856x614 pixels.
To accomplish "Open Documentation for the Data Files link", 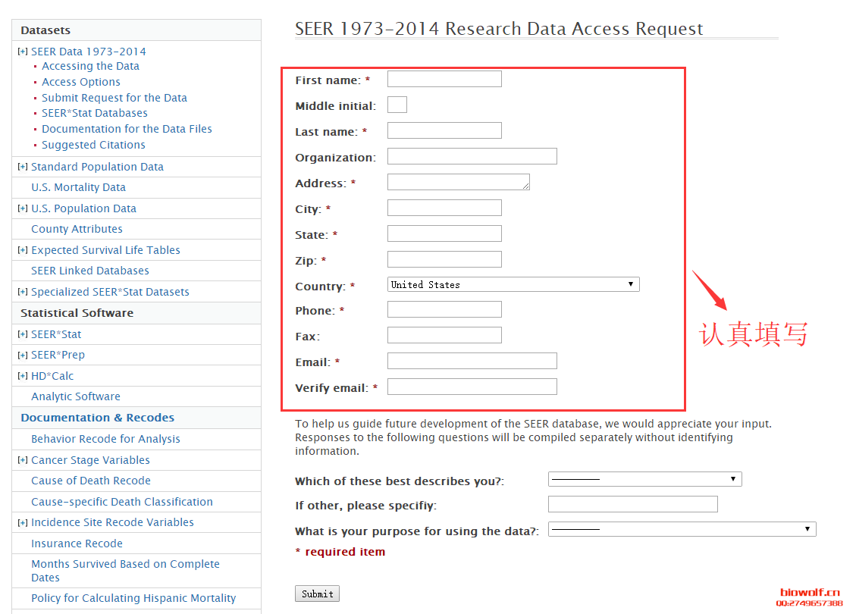I will click(127, 129).
